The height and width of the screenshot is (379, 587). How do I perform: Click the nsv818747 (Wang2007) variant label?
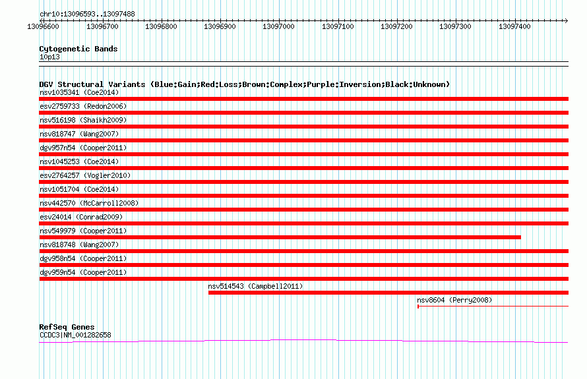point(79,134)
